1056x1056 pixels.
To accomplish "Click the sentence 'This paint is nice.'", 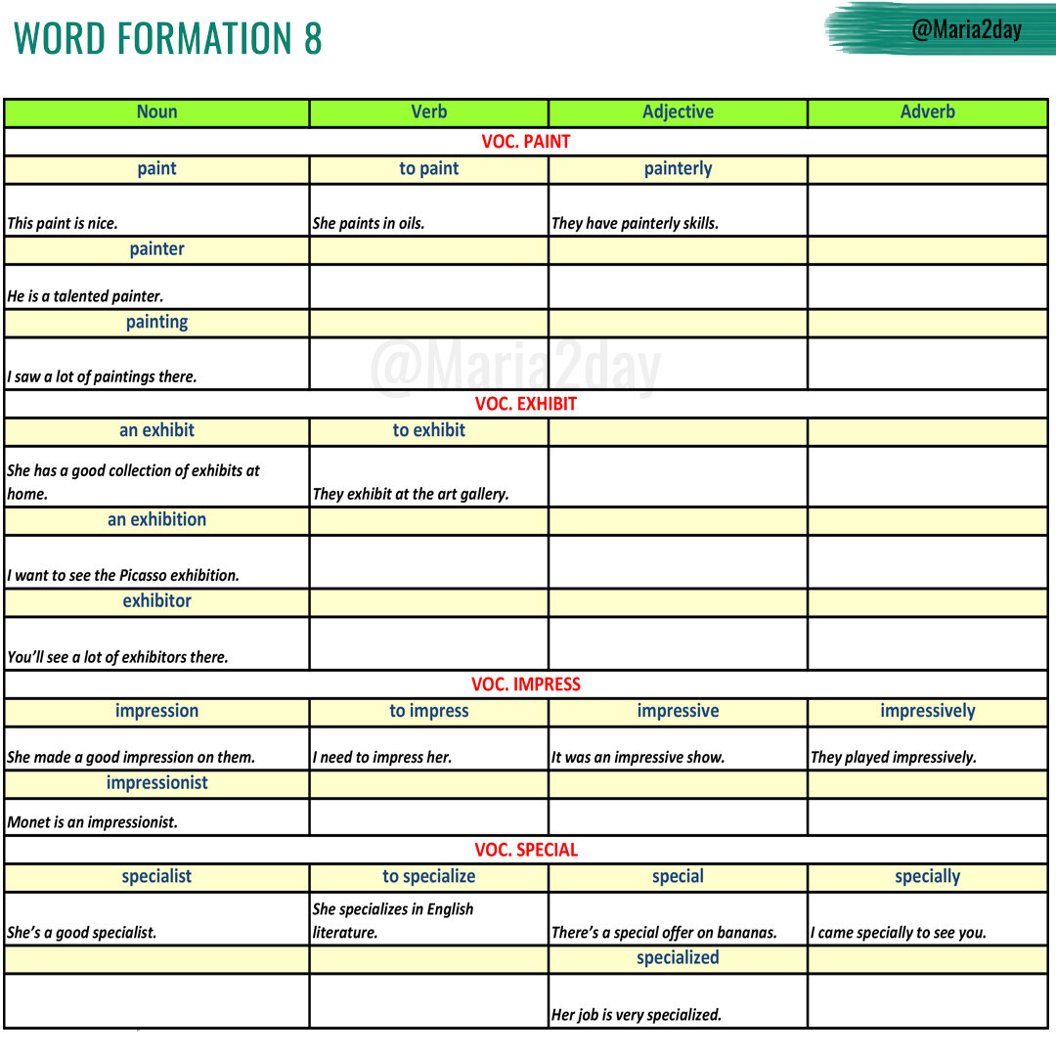I will click(x=63, y=224).
